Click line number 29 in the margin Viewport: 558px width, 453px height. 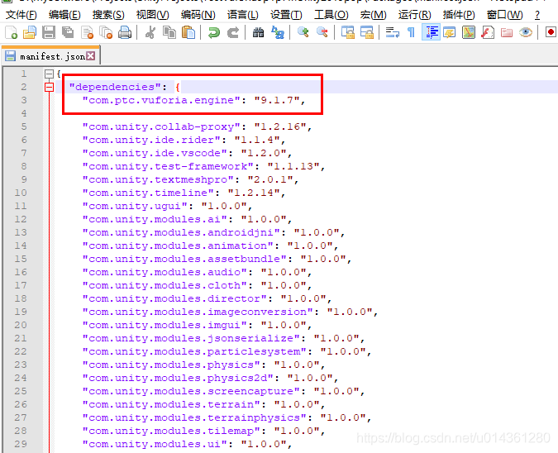(21, 444)
